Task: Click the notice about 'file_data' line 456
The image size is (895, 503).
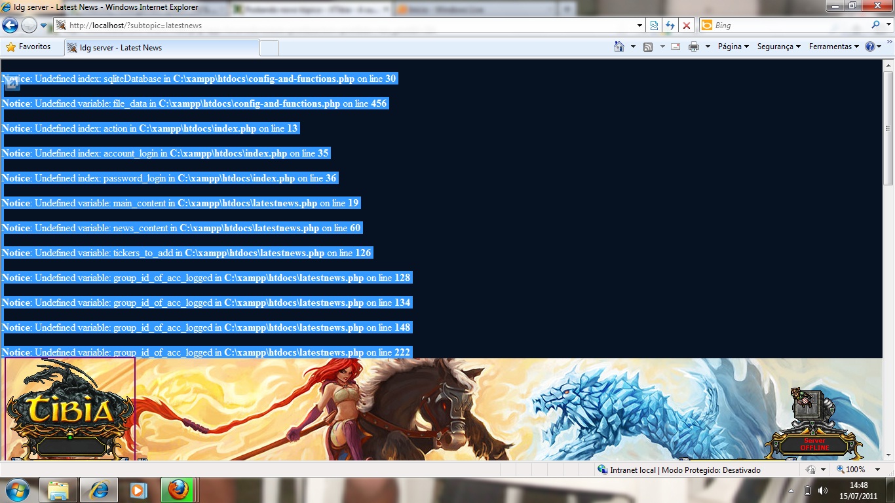Action: click(195, 103)
